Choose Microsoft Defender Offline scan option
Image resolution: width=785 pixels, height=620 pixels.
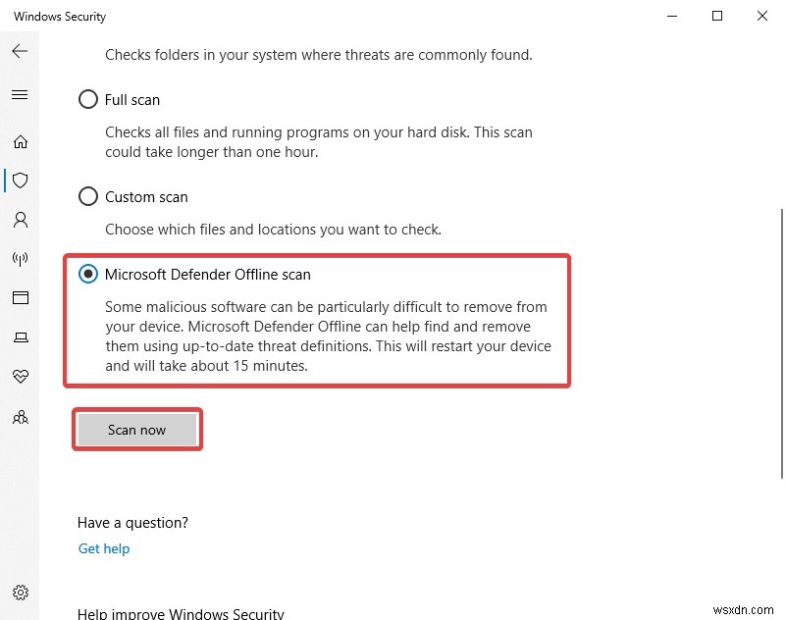coord(88,275)
